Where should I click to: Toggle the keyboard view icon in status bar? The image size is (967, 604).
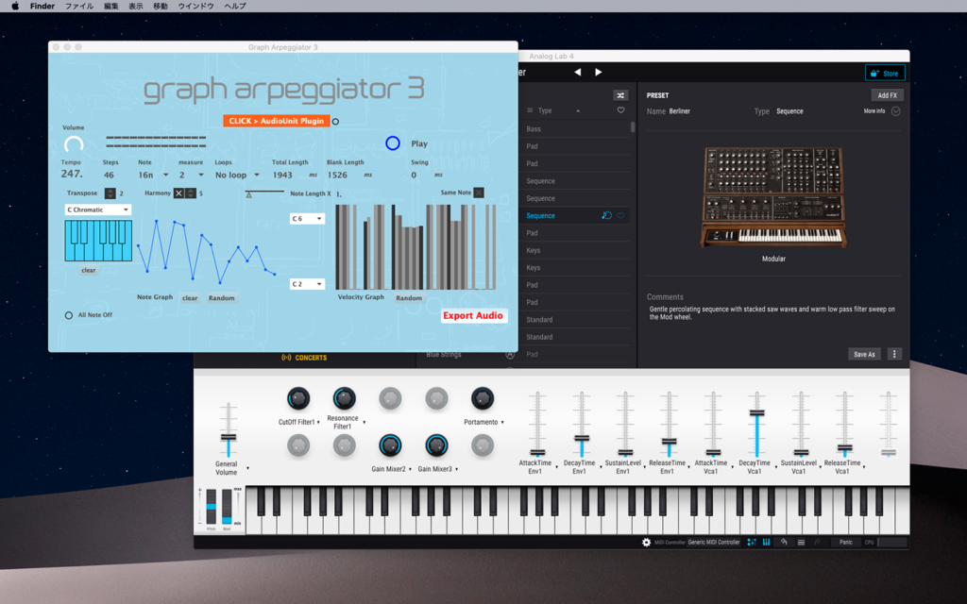(766, 543)
